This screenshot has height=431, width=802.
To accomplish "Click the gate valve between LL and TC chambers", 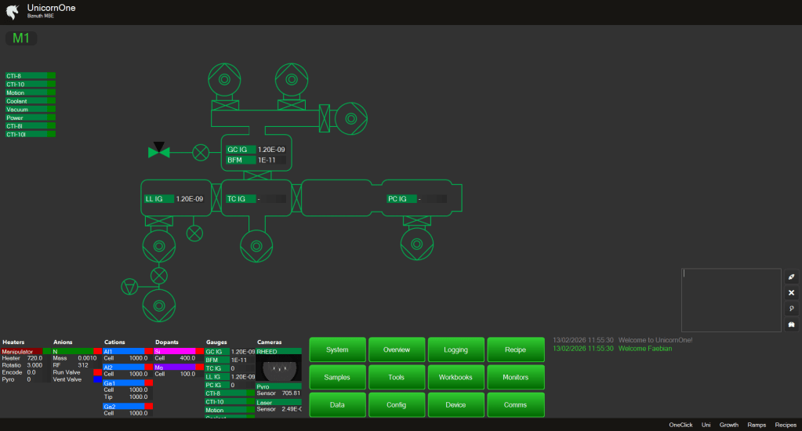I will tap(215, 199).
